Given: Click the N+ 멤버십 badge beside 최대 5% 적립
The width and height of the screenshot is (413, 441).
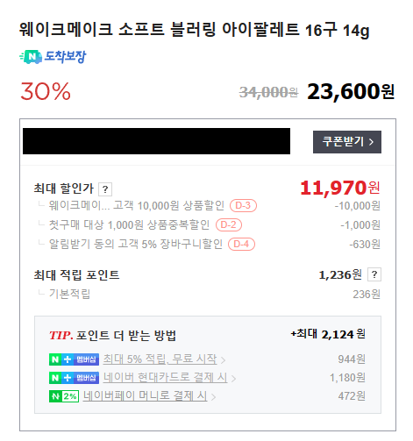Looking at the screenshot, I should (x=74, y=359).
